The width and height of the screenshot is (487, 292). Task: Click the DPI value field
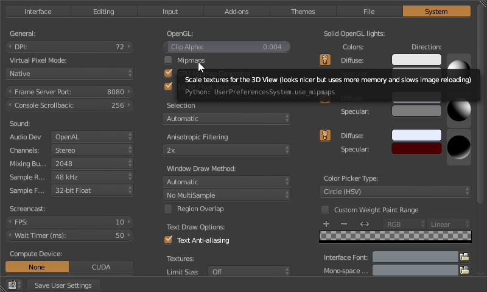[69, 47]
